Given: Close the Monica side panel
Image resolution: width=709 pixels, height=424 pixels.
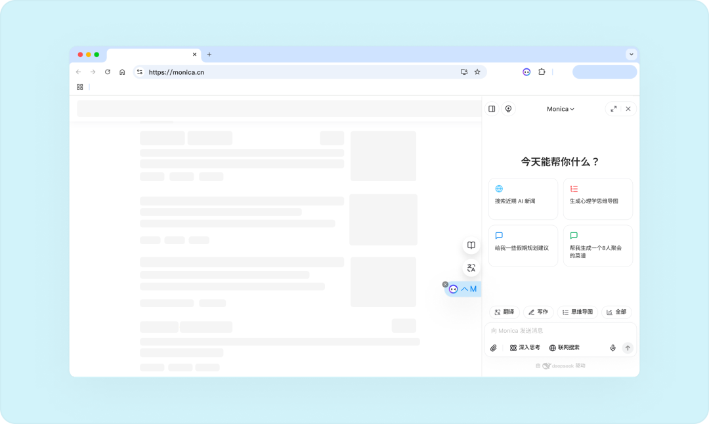Looking at the screenshot, I should click(x=628, y=109).
